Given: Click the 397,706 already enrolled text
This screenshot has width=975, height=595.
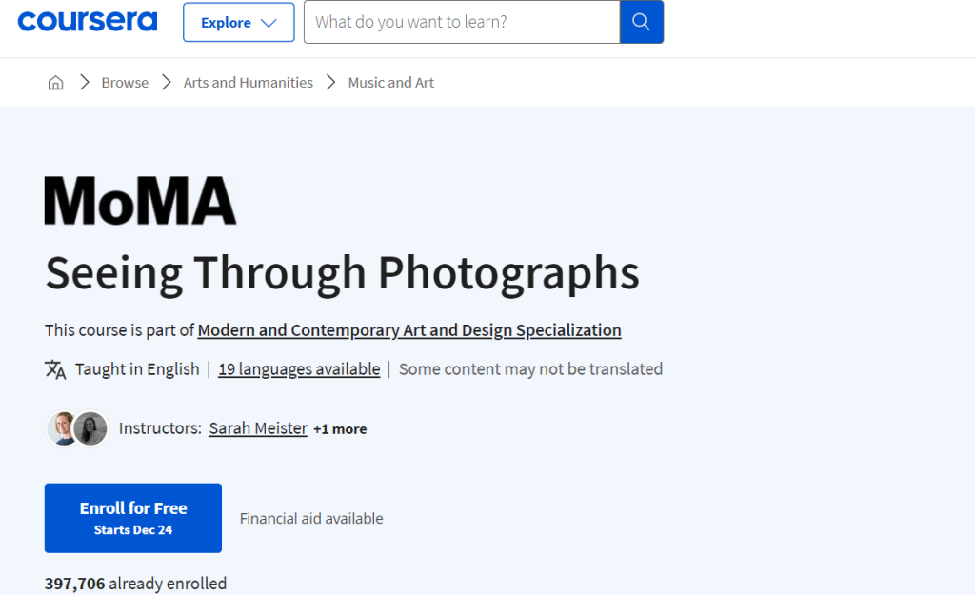Looking at the screenshot, I should pos(135,583).
